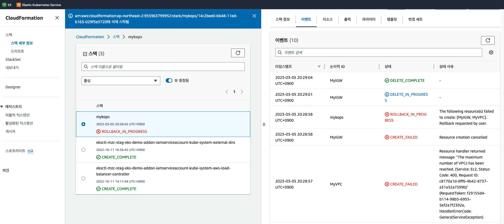Click DELETE_COMPLETE status for MyIGW

[405, 80]
